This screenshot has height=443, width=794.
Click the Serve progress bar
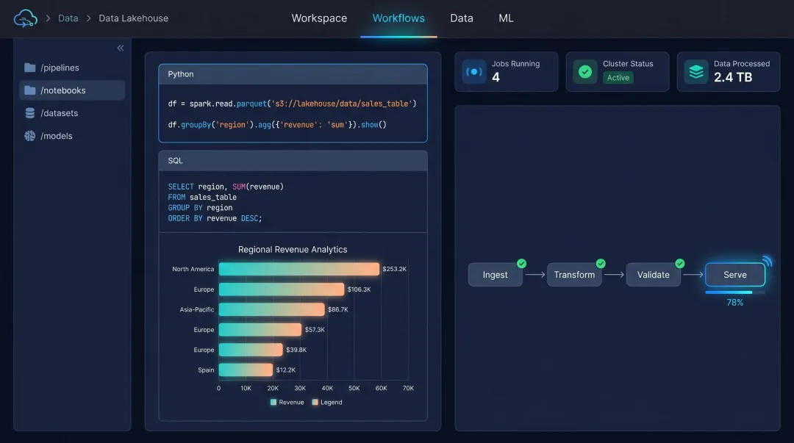click(x=734, y=292)
